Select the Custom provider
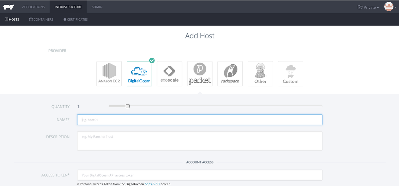The width and height of the screenshot is (399, 186). point(291,74)
